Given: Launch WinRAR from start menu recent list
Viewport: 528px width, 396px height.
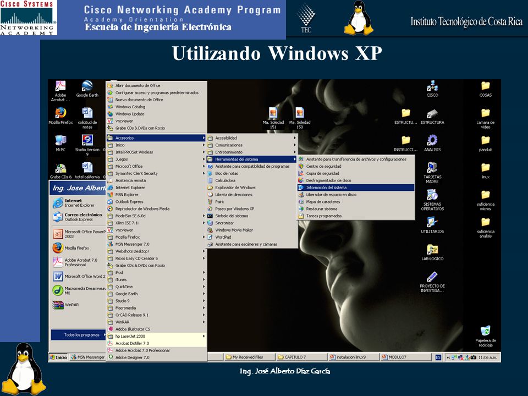Looking at the screenshot, I should (x=78, y=305).
